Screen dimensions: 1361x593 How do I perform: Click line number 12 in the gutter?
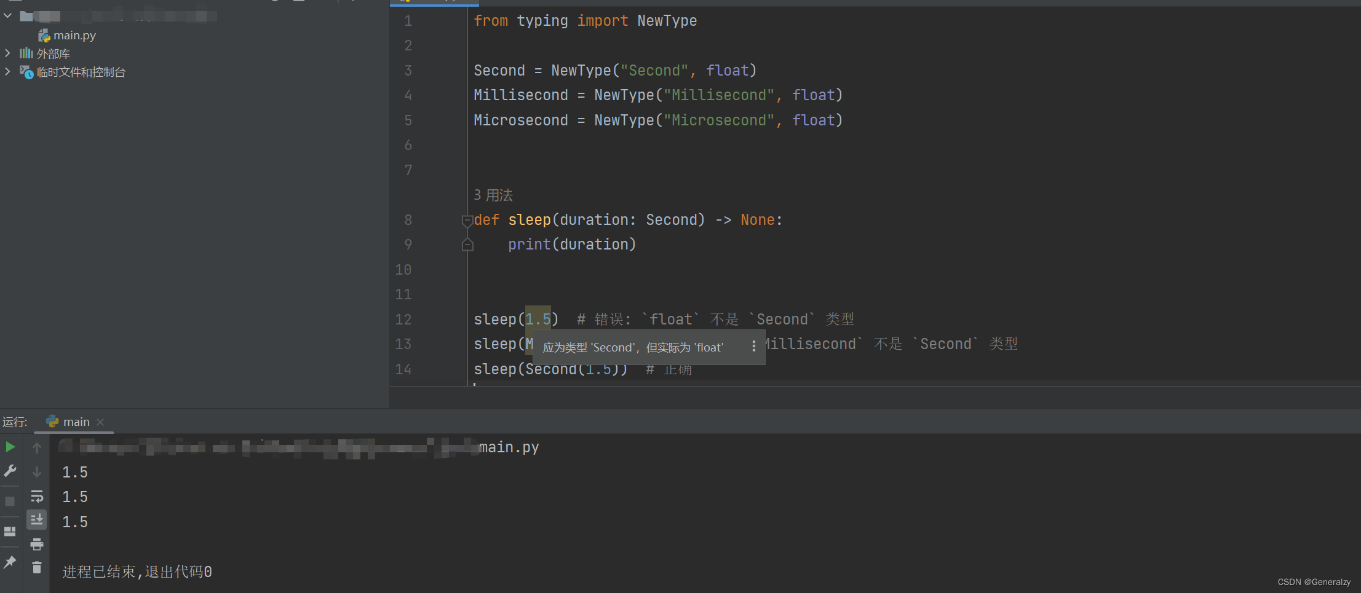pyautogui.click(x=403, y=320)
